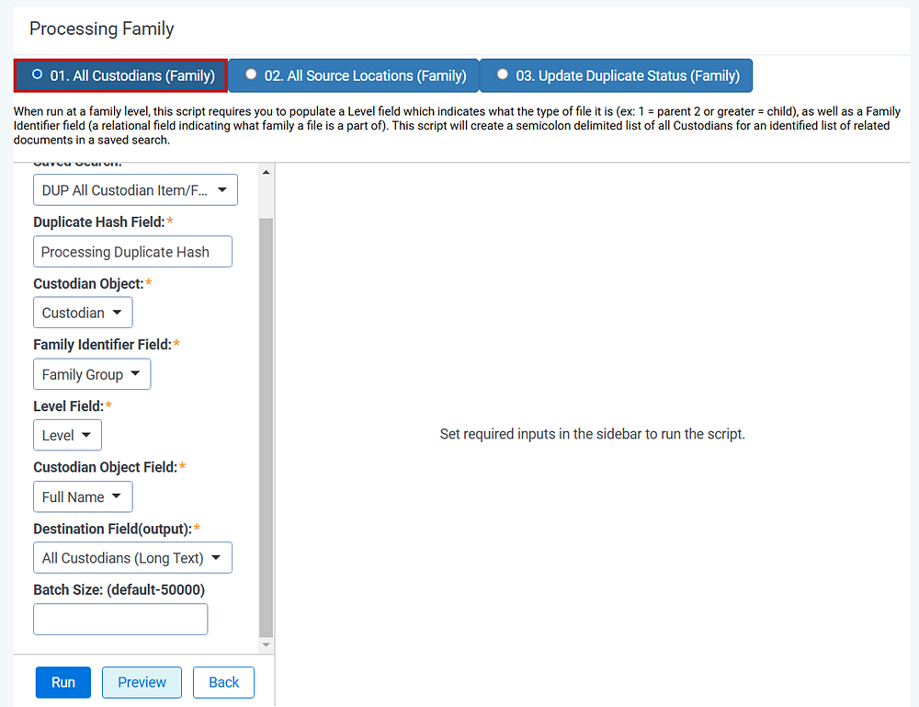Click the Custodian Object label
The height and width of the screenshot is (707, 919).
tap(88, 284)
